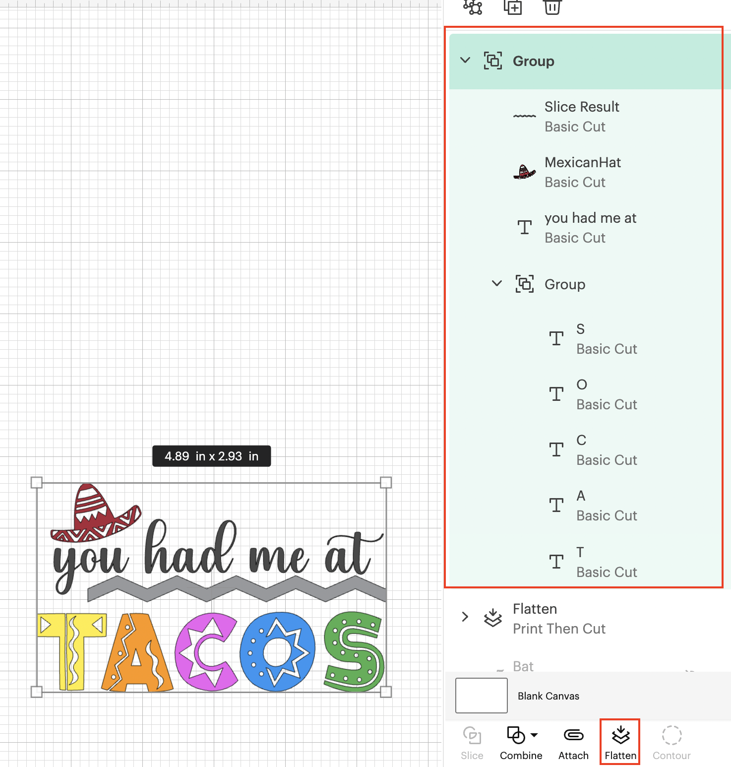Image resolution: width=731 pixels, height=767 pixels.
Task: Select the MexicanHat sombrero layer thumbnail
Action: tap(524, 172)
